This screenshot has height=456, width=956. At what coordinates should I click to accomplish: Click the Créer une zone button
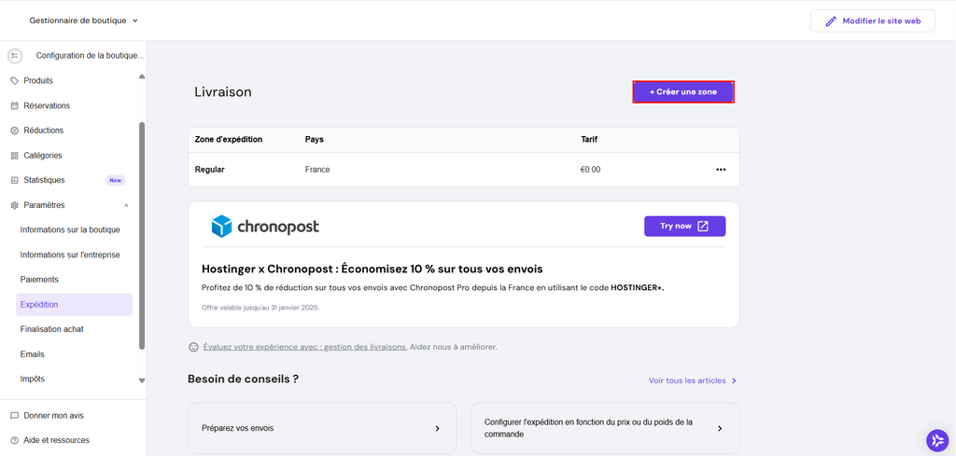click(683, 92)
